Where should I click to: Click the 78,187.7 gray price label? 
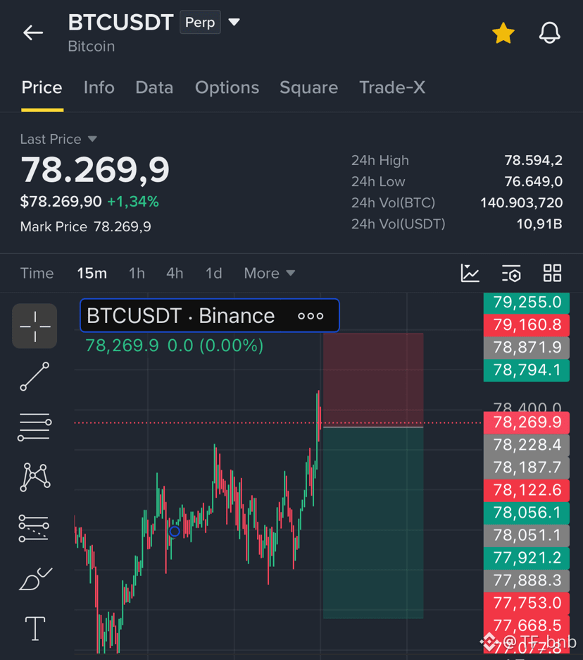[x=527, y=468]
